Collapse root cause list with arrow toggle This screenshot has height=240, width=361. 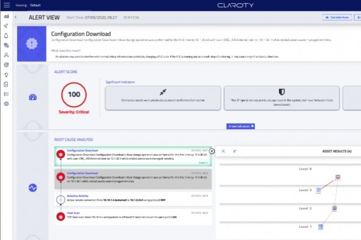coord(212,151)
